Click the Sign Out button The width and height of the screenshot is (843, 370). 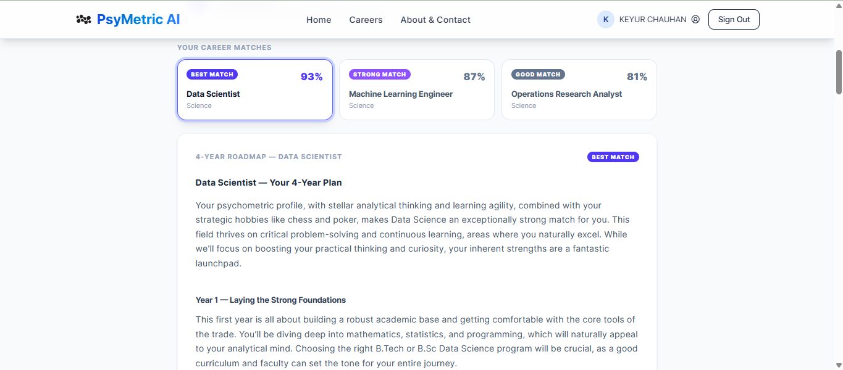tap(734, 20)
